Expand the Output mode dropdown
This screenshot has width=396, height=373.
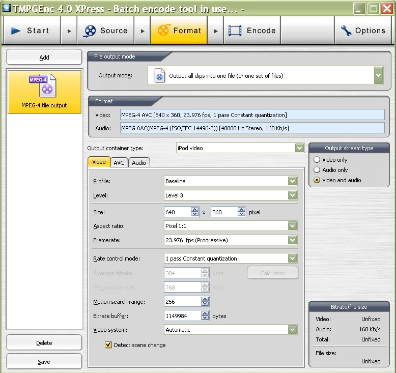[378, 75]
